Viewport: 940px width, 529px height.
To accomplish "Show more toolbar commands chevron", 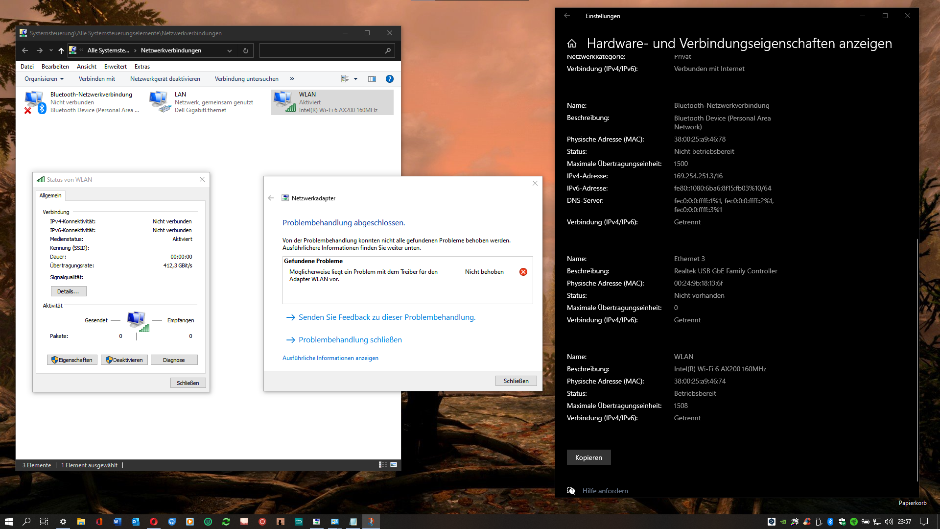I will (292, 79).
